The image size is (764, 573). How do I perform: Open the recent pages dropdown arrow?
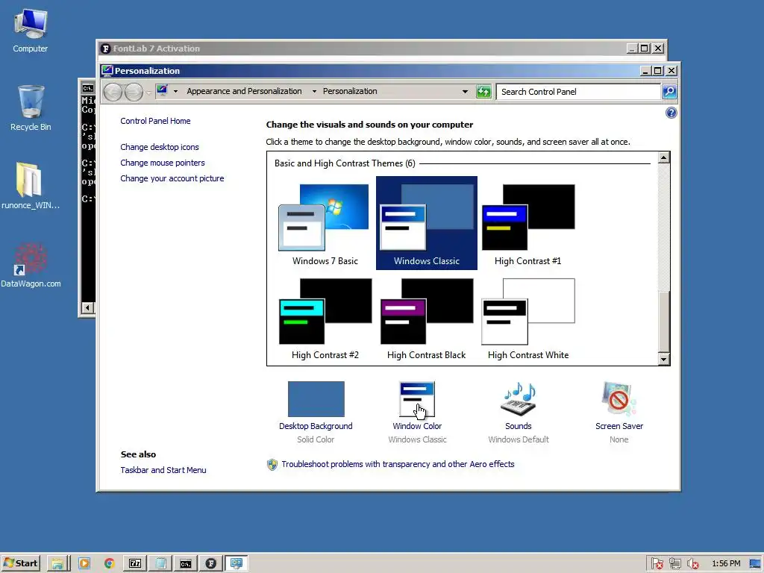coord(148,92)
